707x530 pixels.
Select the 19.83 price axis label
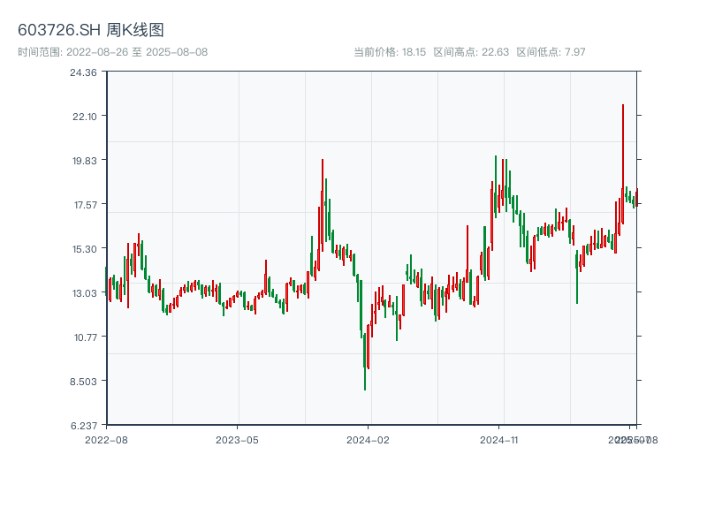coord(83,161)
